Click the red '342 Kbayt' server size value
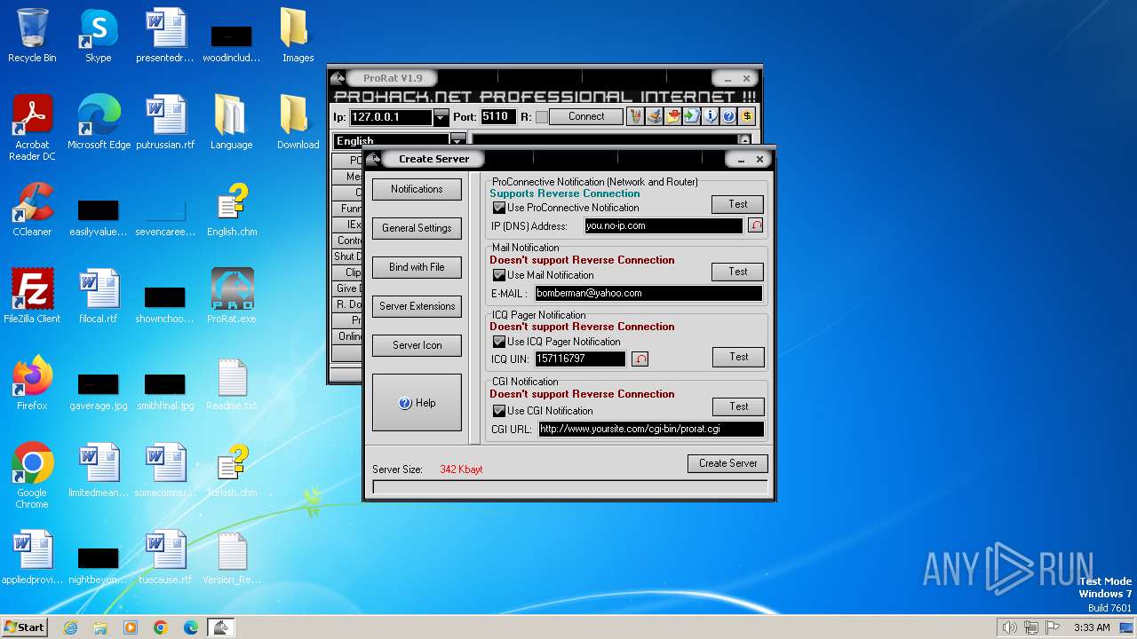Image resolution: width=1137 pixels, height=639 pixels. point(461,469)
